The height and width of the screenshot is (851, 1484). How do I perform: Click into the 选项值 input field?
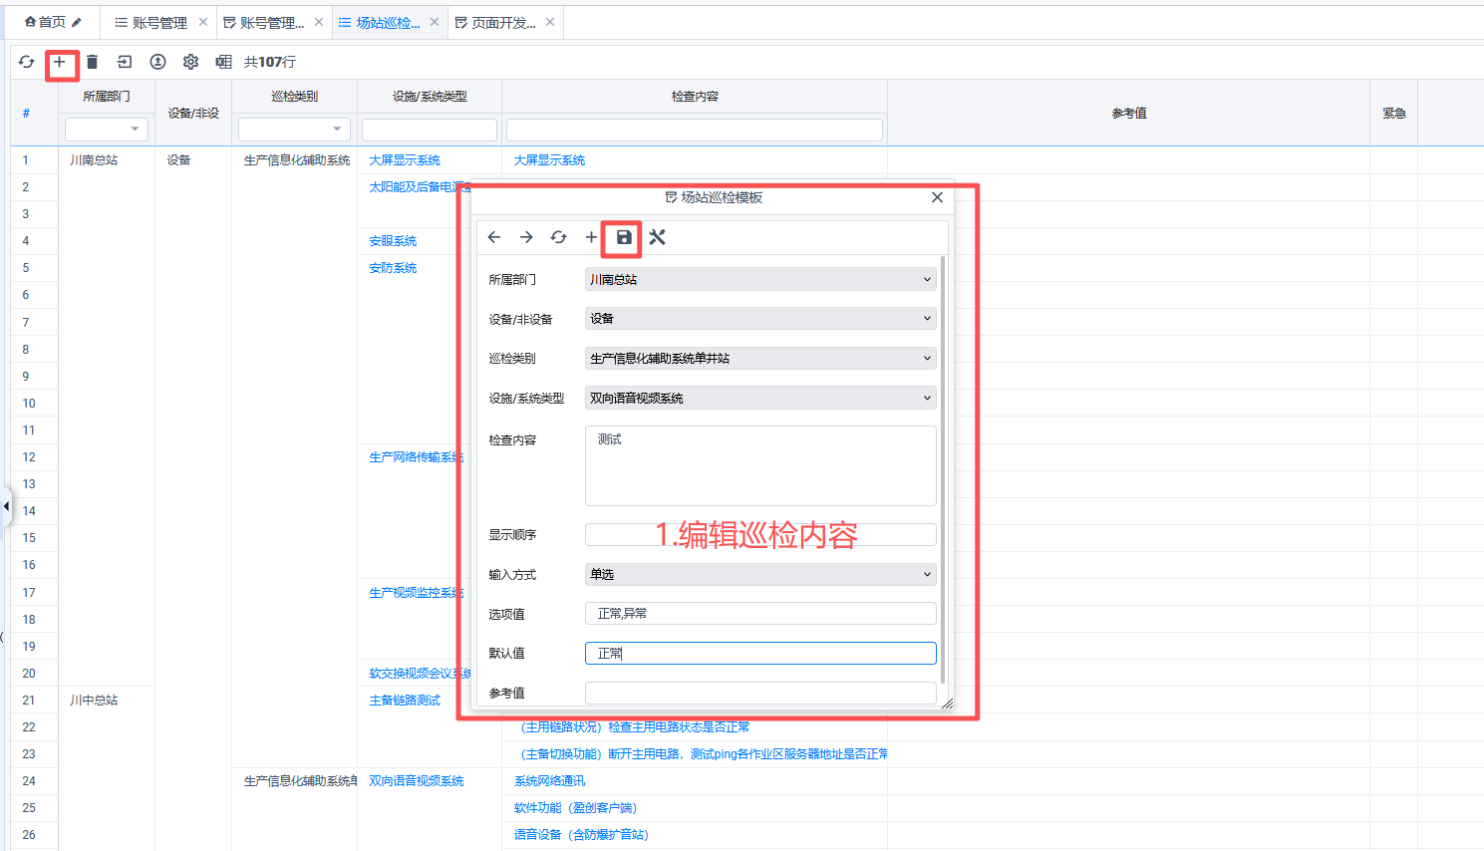point(759,614)
